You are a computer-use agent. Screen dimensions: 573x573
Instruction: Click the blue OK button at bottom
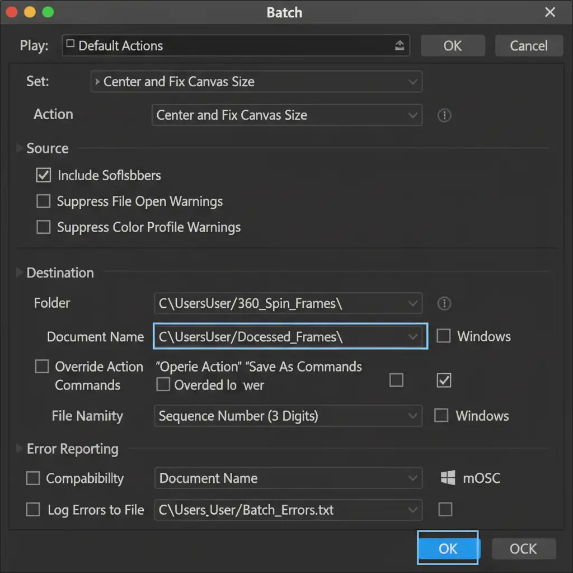coord(448,548)
